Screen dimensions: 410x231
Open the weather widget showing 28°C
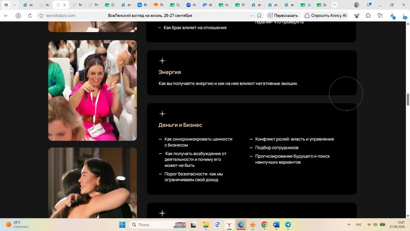(x=17, y=225)
